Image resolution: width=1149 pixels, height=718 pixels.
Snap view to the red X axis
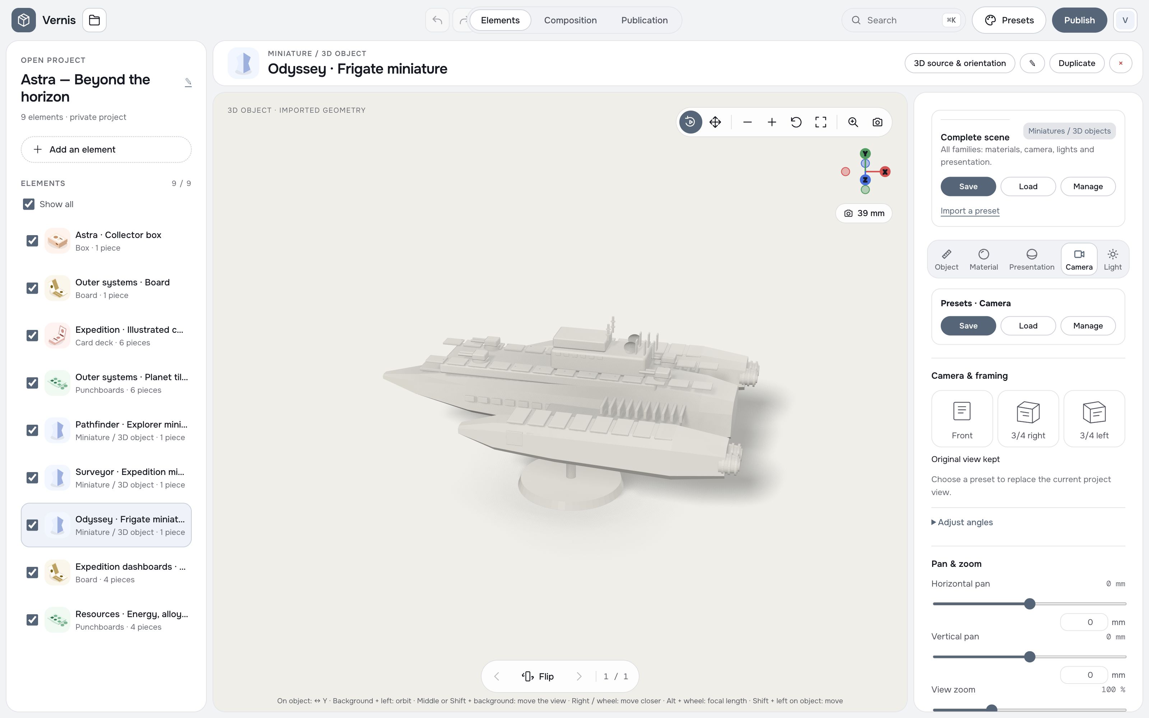pyautogui.click(x=885, y=172)
